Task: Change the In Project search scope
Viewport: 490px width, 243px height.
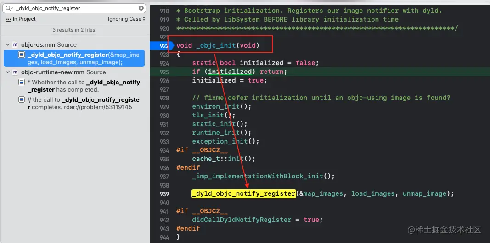Action: pyautogui.click(x=21, y=19)
